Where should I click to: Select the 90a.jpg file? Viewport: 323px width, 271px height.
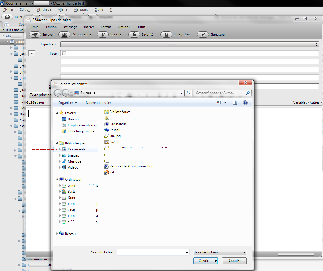115,136
